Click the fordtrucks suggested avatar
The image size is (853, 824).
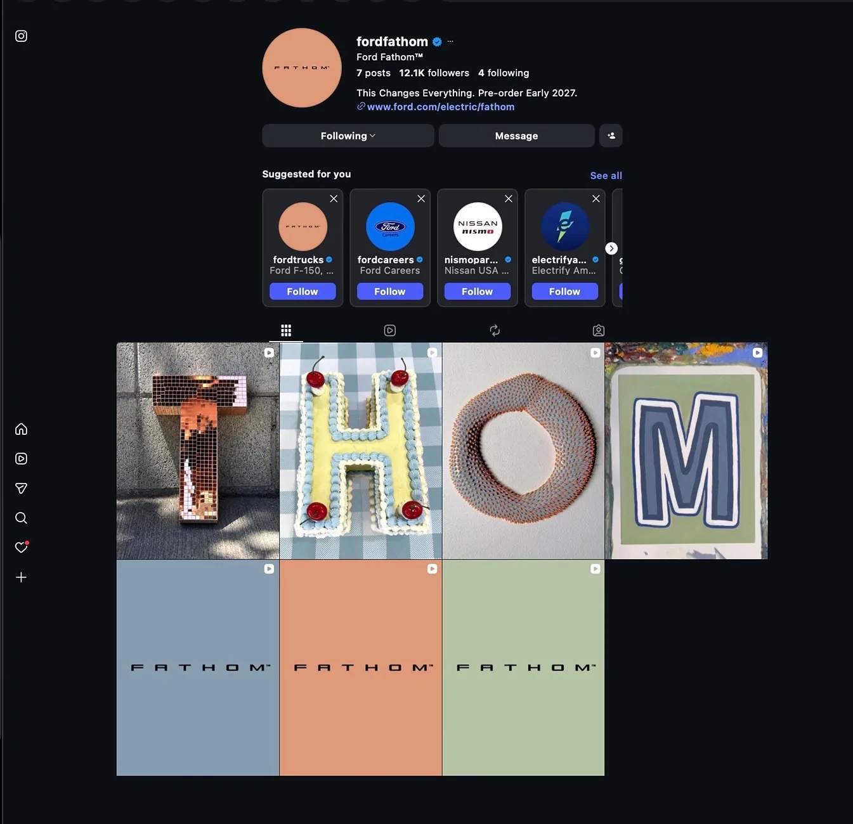tap(303, 226)
